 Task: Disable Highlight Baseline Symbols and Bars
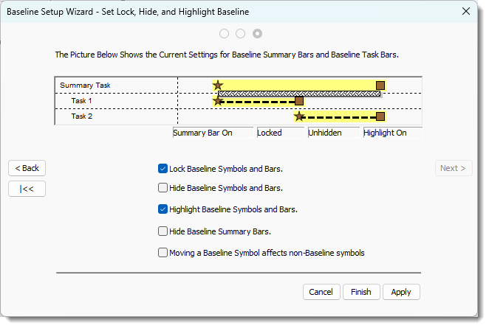[163, 209]
